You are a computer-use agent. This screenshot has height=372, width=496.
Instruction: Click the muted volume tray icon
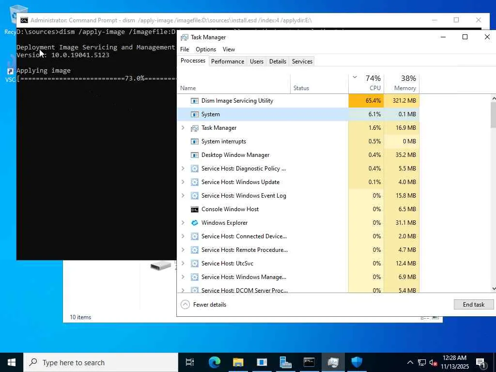coord(434,363)
